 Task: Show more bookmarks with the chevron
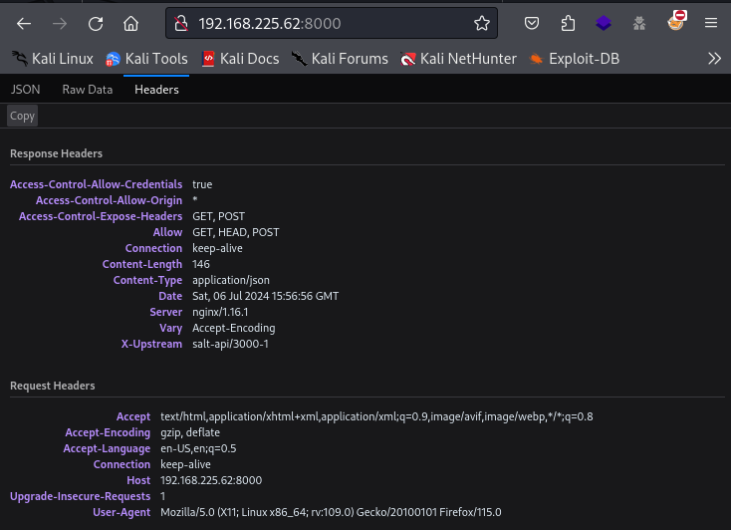(x=714, y=59)
